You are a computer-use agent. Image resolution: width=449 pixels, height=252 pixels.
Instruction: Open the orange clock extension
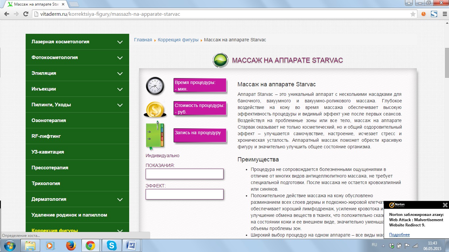pyautogui.click(x=423, y=14)
